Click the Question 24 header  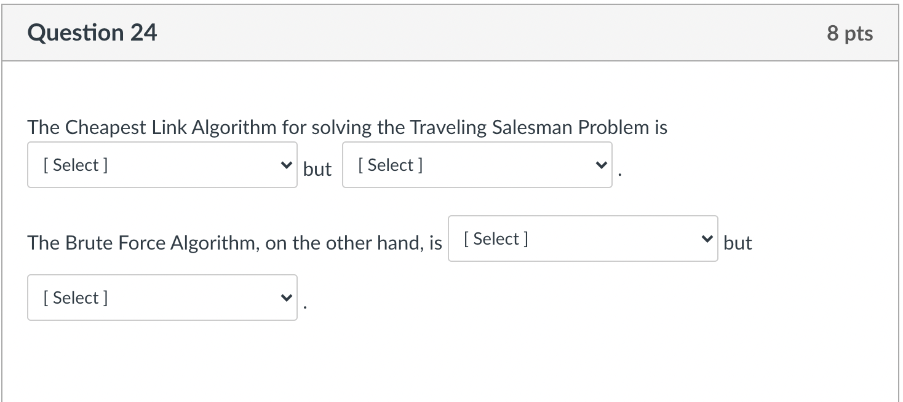coord(92,32)
